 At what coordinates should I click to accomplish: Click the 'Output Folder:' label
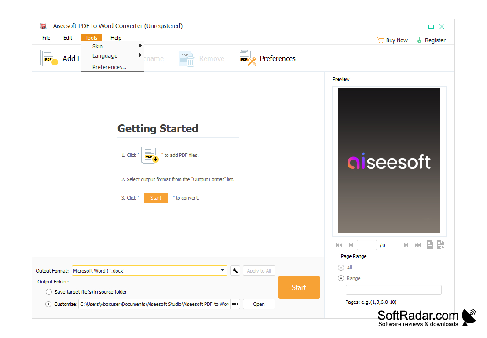(53, 282)
